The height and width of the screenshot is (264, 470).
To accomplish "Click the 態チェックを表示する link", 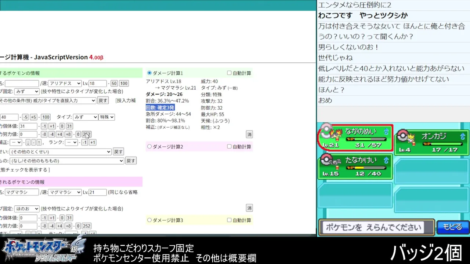I will tap(24, 170).
